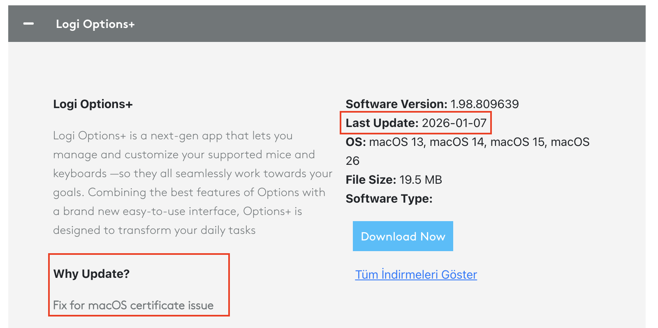Collapse the Logi Options+ section minus icon

(x=28, y=24)
